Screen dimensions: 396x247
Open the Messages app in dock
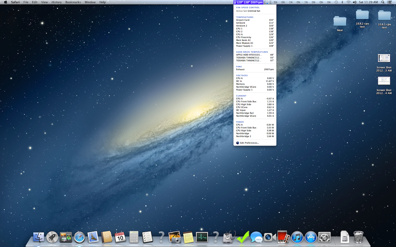(x=256, y=237)
